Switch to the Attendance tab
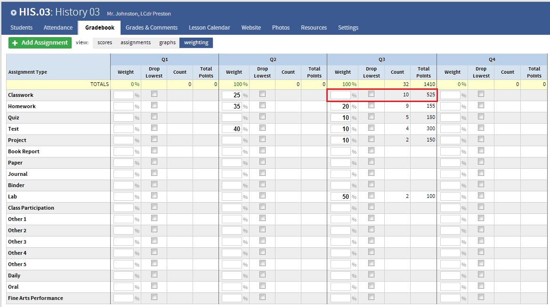Image resolution: width=550 pixels, height=307 pixels. coord(58,28)
